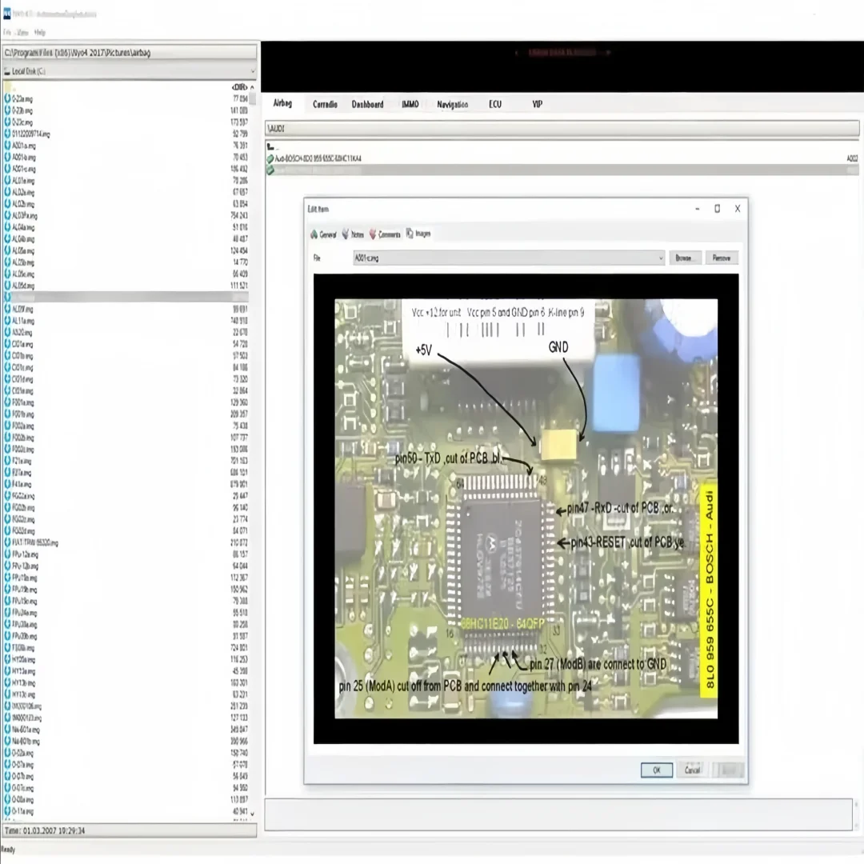This screenshot has height=864, width=864.
Task: Select the 0-23a.img file icon
Action: 7,98
